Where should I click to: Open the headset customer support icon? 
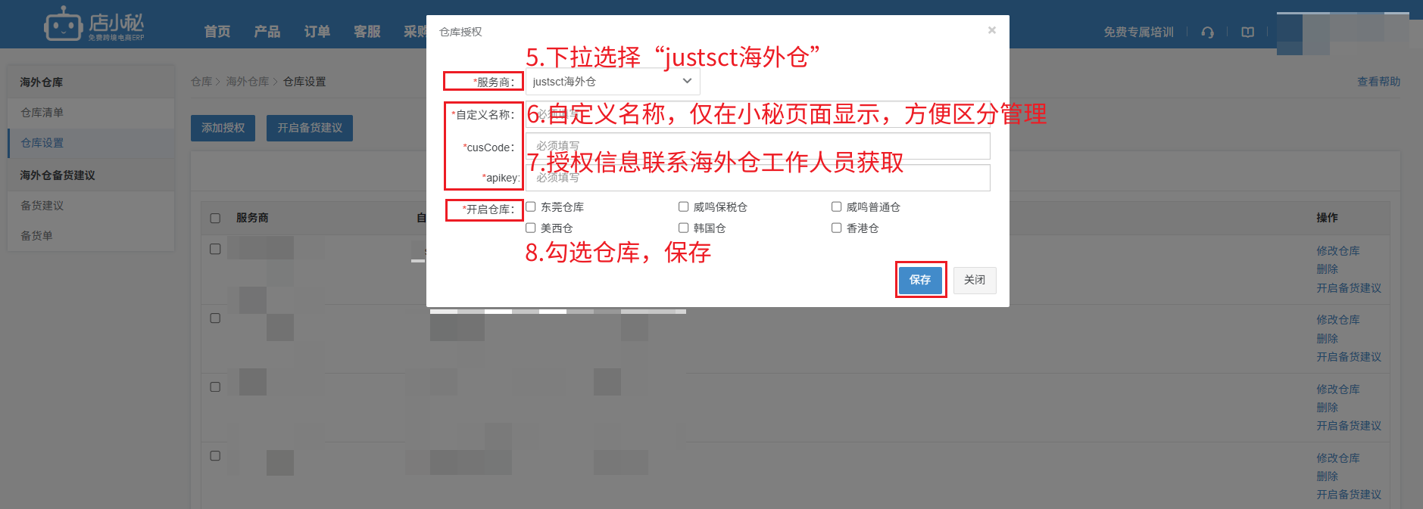[x=1208, y=32]
